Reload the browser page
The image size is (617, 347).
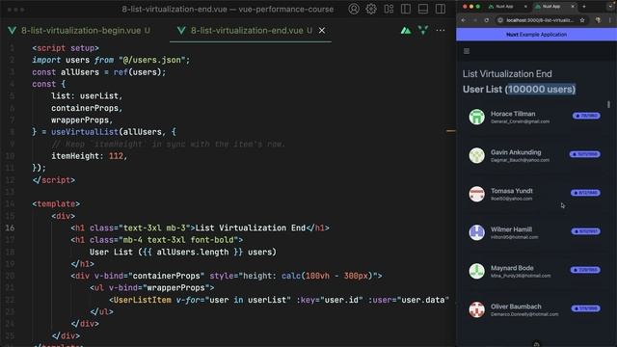(x=487, y=20)
